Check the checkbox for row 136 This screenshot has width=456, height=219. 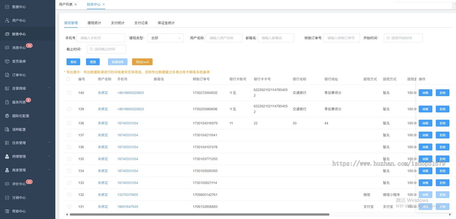click(x=69, y=147)
